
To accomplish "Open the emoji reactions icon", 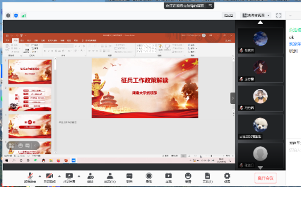I will (x=188, y=177).
